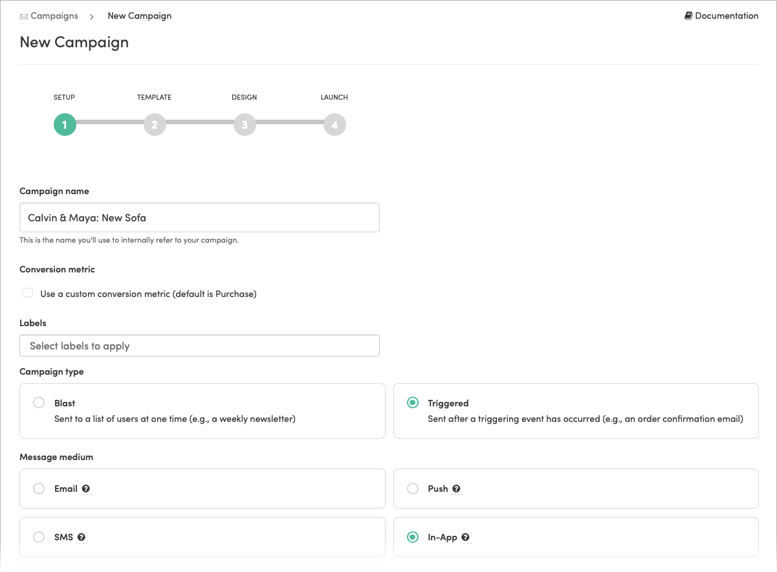Choose the Push message medium radio
This screenshot has height=572, width=777.
pos(412,489)
